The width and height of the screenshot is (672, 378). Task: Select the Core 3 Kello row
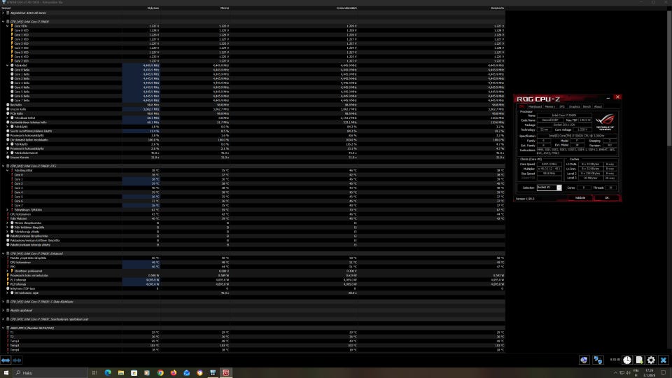253,83
